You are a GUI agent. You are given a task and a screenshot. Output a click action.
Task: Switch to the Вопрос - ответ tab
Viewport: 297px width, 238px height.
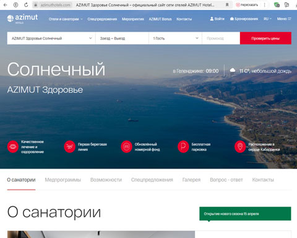[226, 180]
